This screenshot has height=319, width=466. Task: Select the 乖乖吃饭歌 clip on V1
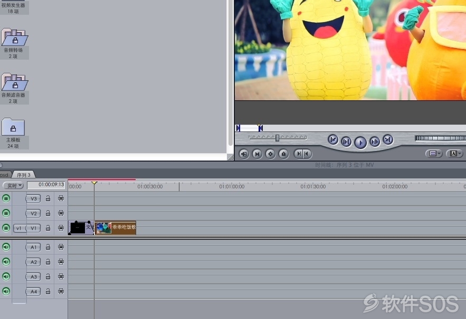coord(115,228)
